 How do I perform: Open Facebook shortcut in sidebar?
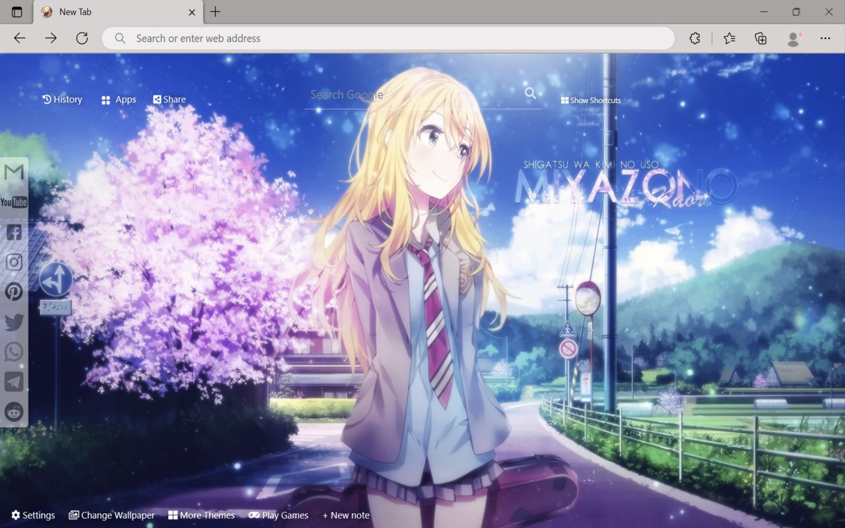14,232
